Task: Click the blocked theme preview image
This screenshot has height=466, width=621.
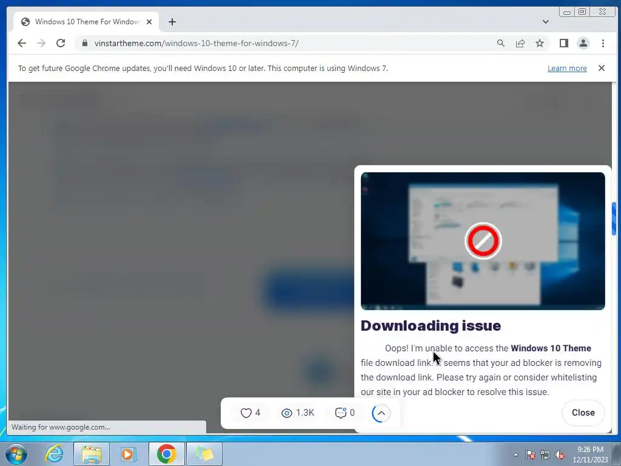Action: point(483,241)
